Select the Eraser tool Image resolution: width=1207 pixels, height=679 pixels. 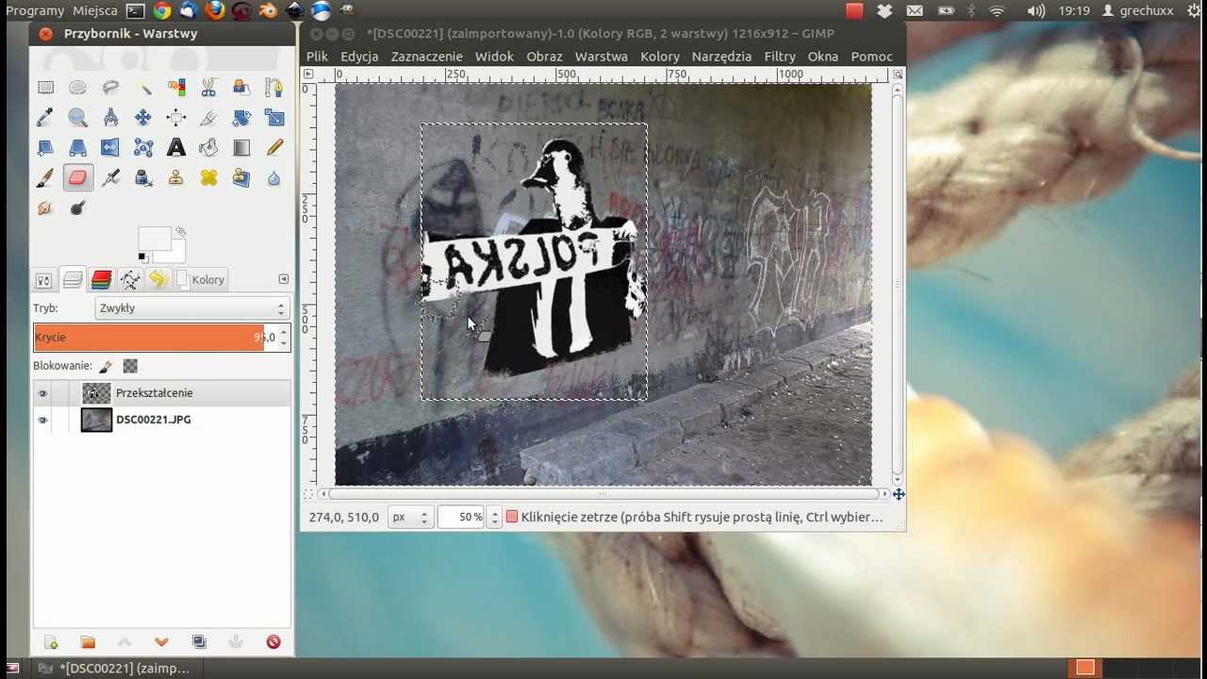[77, 177]
